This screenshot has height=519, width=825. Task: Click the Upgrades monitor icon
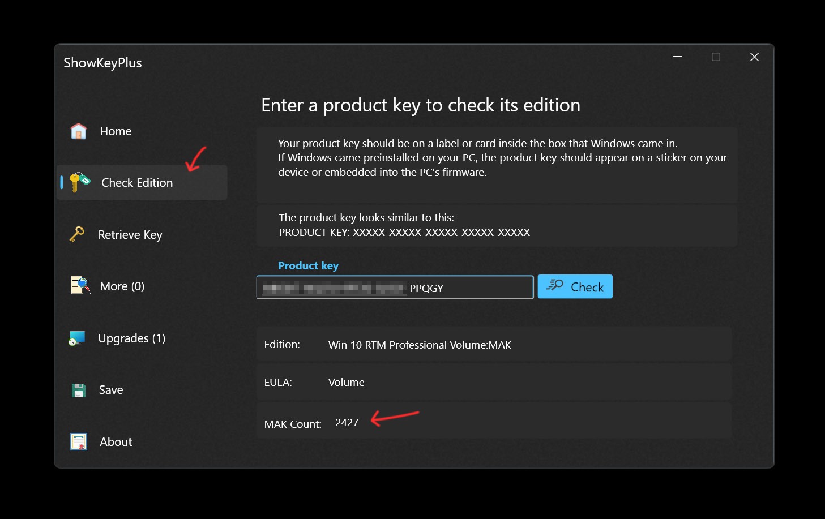point(76,338)
